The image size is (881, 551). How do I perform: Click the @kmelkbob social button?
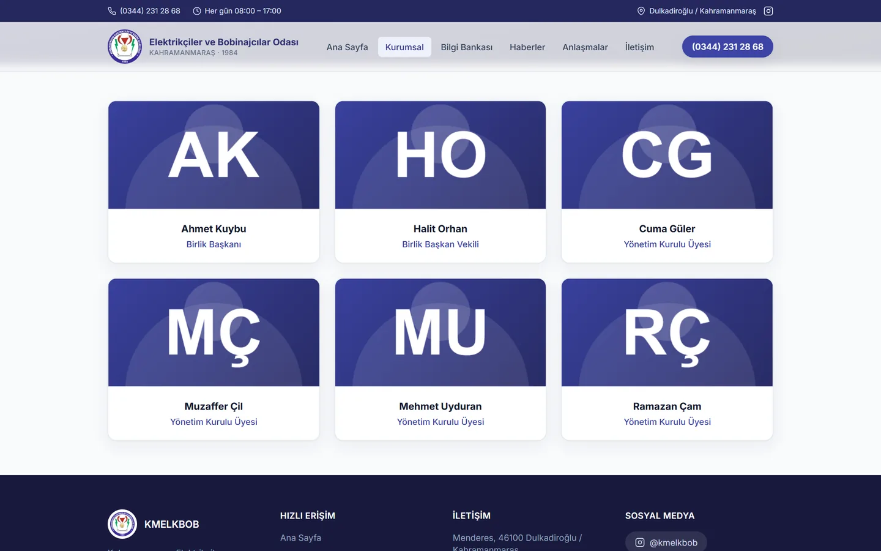[x=666, y=542]
